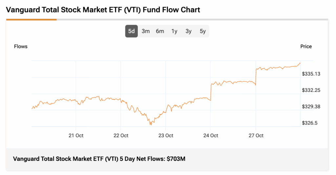Click the Flows axis label
This screenshot has height=175, width=336.
pyautogui.click(x=21, y=47)
